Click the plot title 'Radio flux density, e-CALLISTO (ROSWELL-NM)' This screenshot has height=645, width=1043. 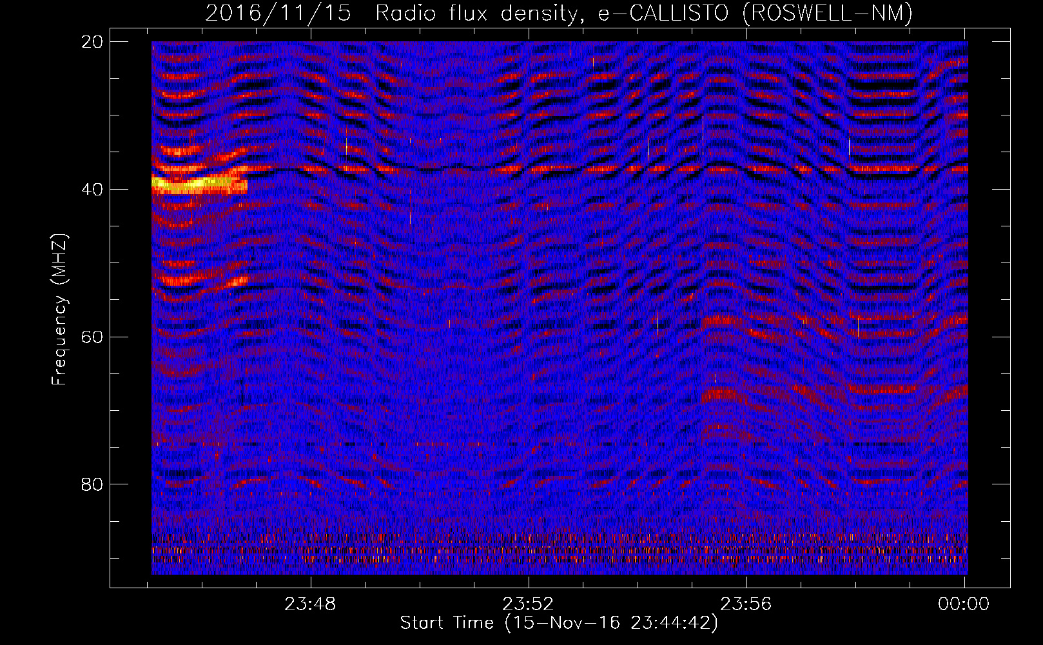644,14
